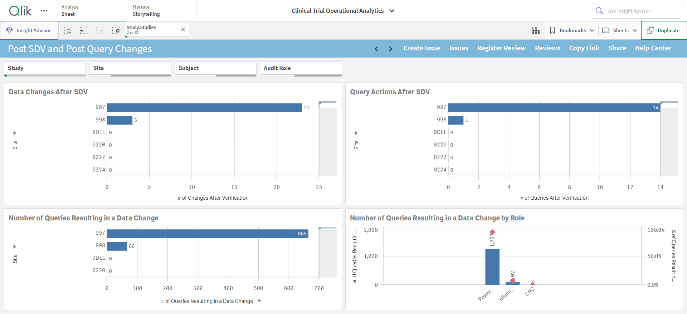
Task: Go to the previous sheet arrow
Action: (376, 49)
